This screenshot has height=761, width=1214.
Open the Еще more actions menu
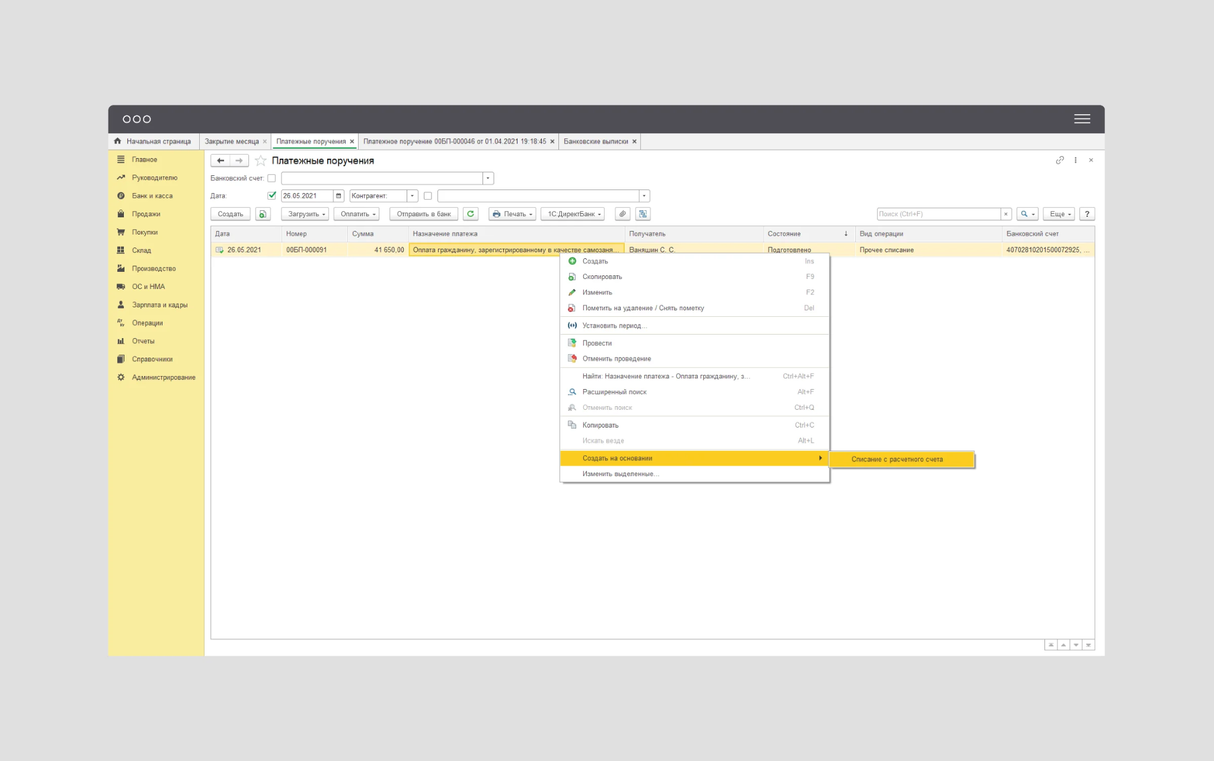click(x=1059, y=214)
